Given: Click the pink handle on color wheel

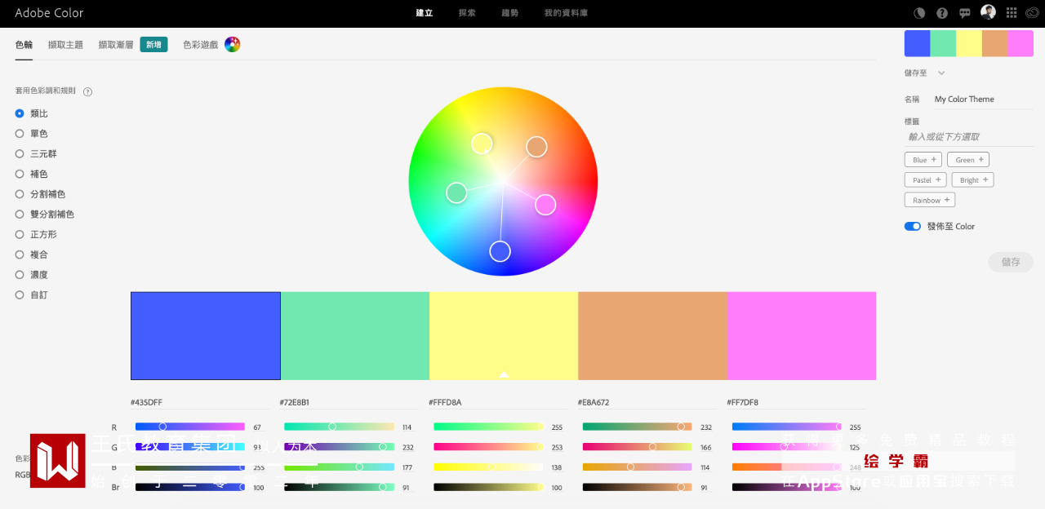Looking at the screenshot, I should click(x=545, y=205).
